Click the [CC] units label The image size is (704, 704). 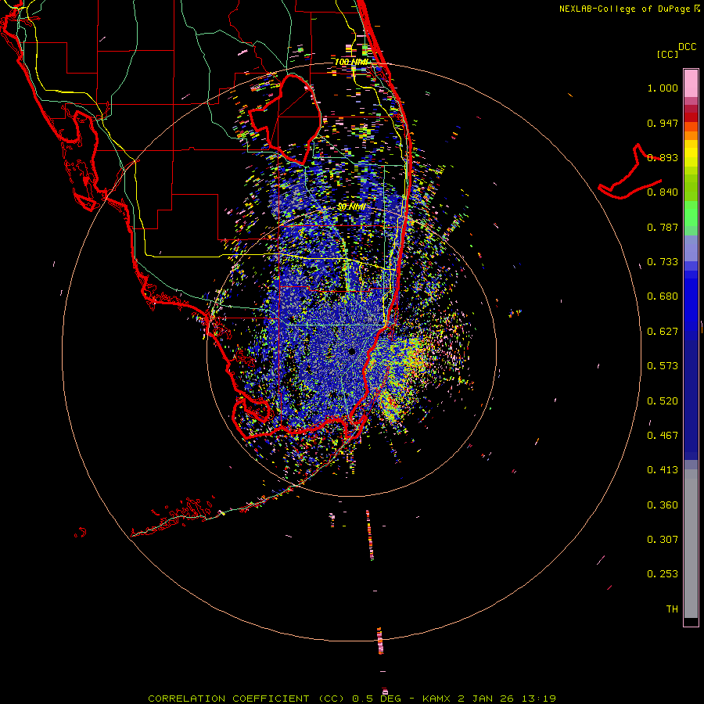click(x=667, y=54)
